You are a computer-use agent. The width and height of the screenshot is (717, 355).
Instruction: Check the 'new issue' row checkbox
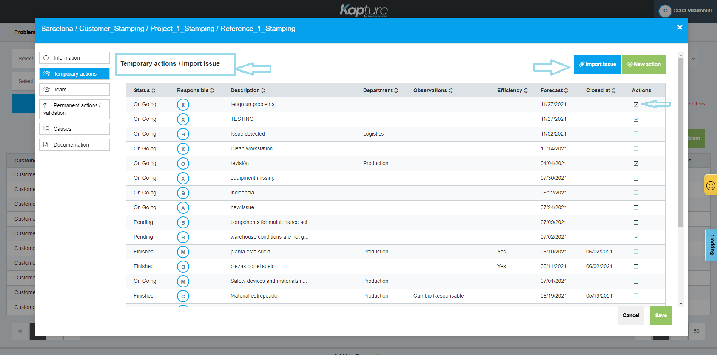click(x=636, y=208)
